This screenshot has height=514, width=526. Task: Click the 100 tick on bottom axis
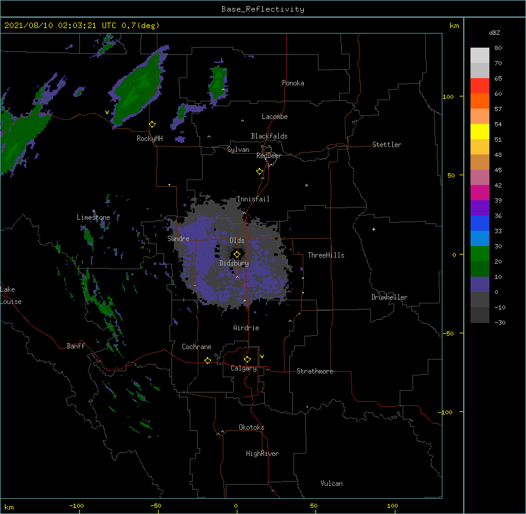pos(392,505)
